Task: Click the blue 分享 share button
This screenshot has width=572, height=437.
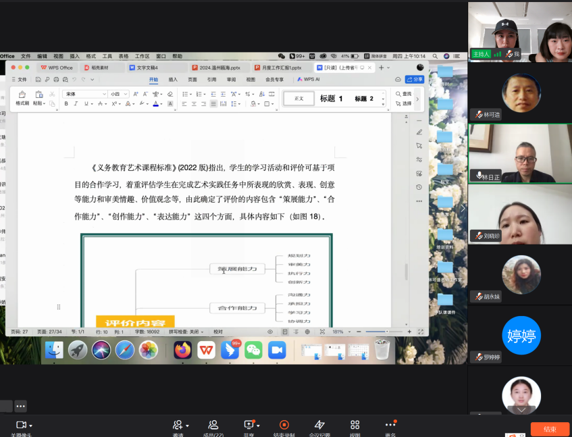Action: click(415, 79)
